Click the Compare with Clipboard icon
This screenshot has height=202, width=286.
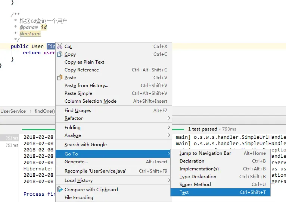(60, 189)
